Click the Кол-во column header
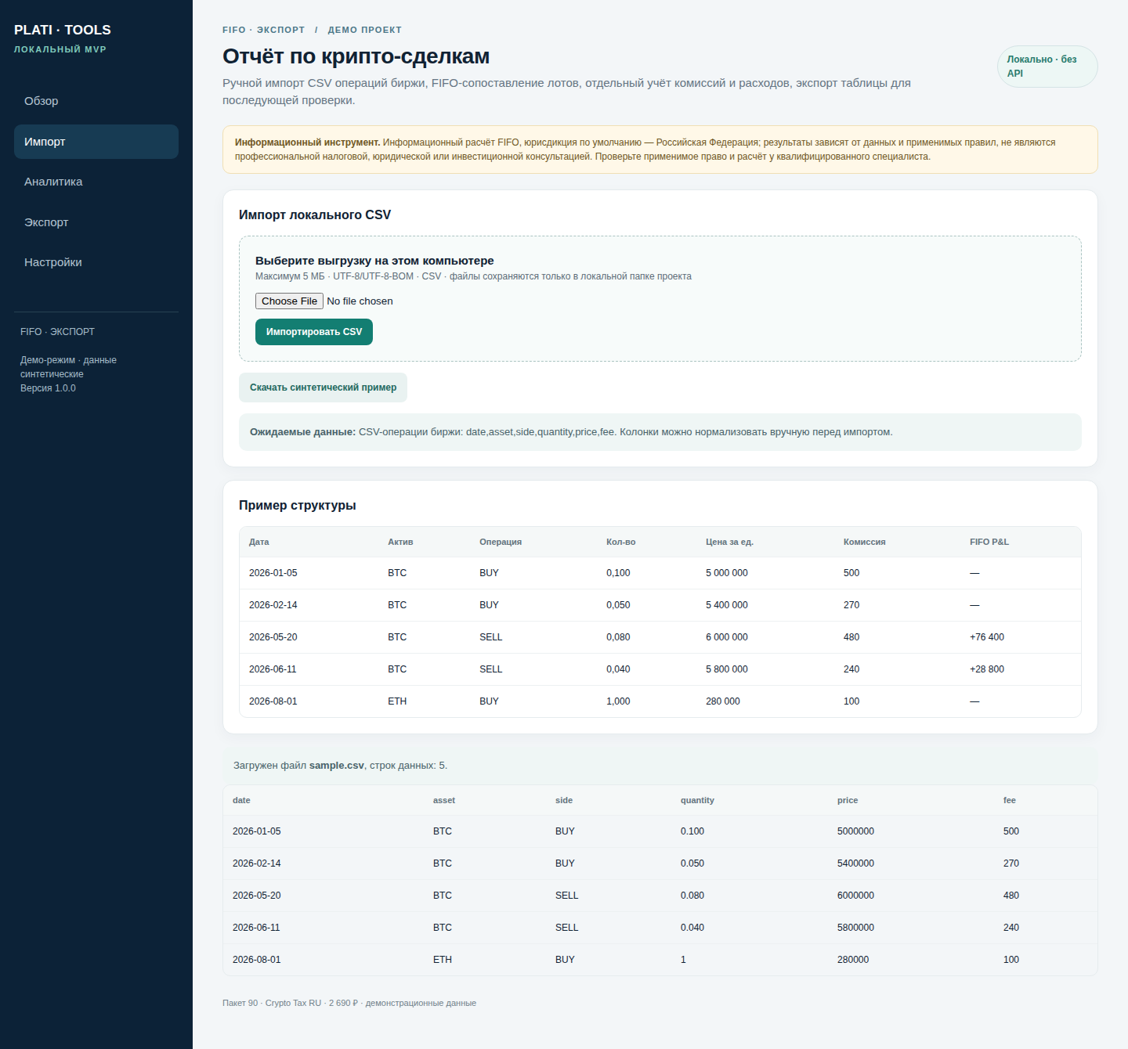Image resolution: width=1128 pixels, height=1049 pixels. click(x=621, y=542)
